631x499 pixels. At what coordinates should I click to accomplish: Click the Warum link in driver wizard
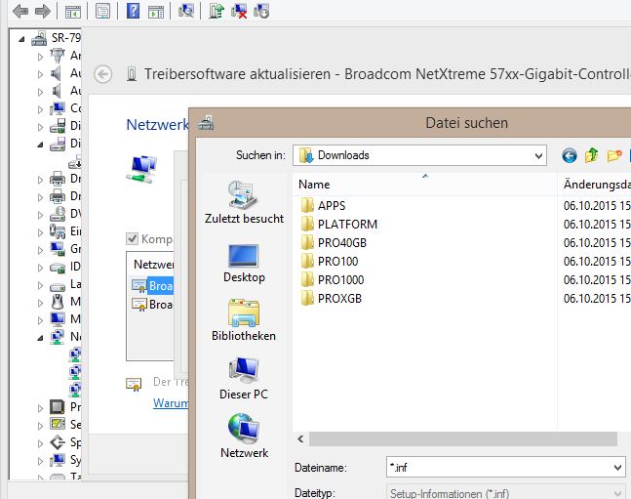171,402
